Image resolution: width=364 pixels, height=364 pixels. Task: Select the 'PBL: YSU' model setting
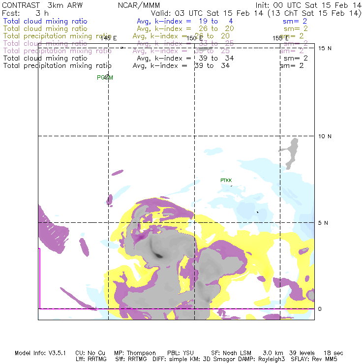181,353
